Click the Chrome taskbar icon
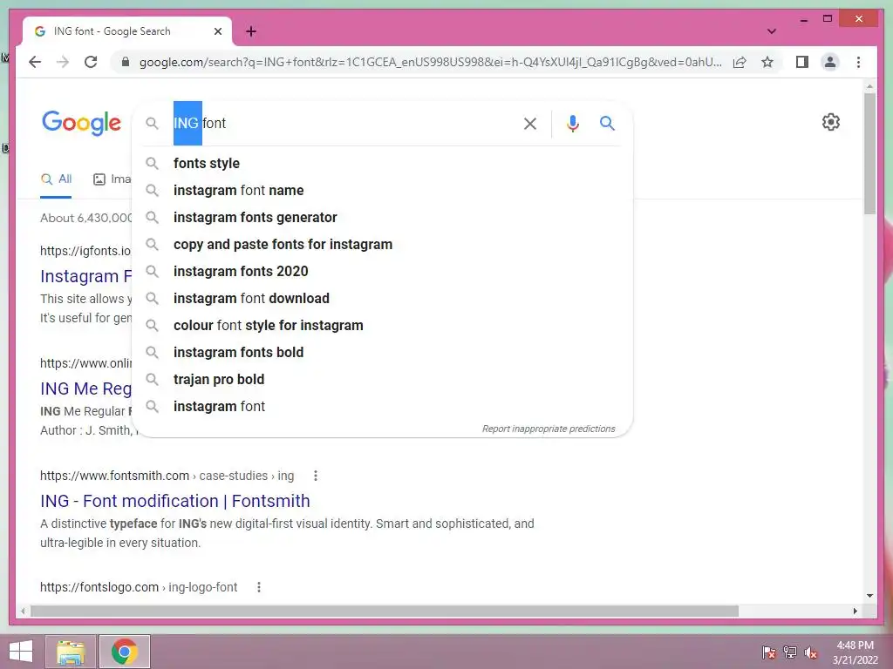This screenshot has width=893, height=669. click(124, 652)
